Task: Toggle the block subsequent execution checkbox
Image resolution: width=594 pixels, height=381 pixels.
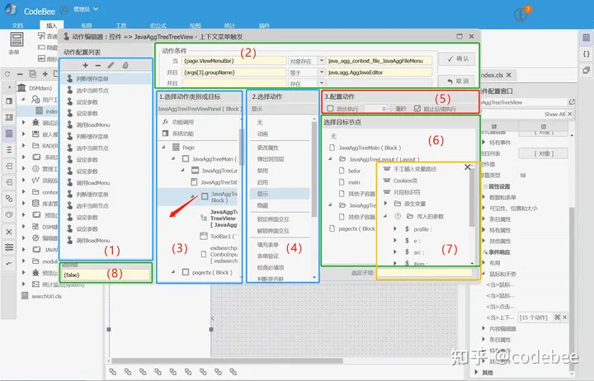Action: tap(417, 109)
